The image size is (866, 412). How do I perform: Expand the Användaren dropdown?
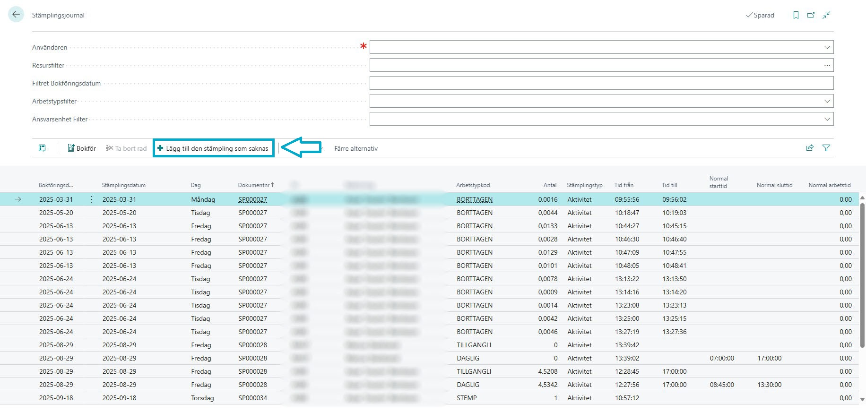point(827,47)
